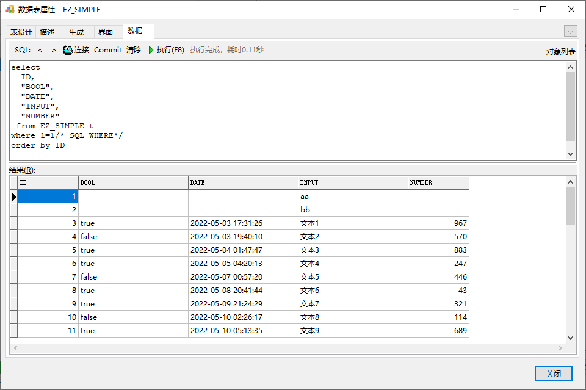The image size is (586, 390).
Task: Click the results horizontal scroll right arrow
Action: tap(560, 348)
